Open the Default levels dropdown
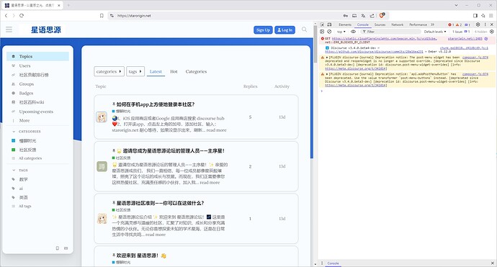This screenshot has height=267, width=497. coord(435,32)
